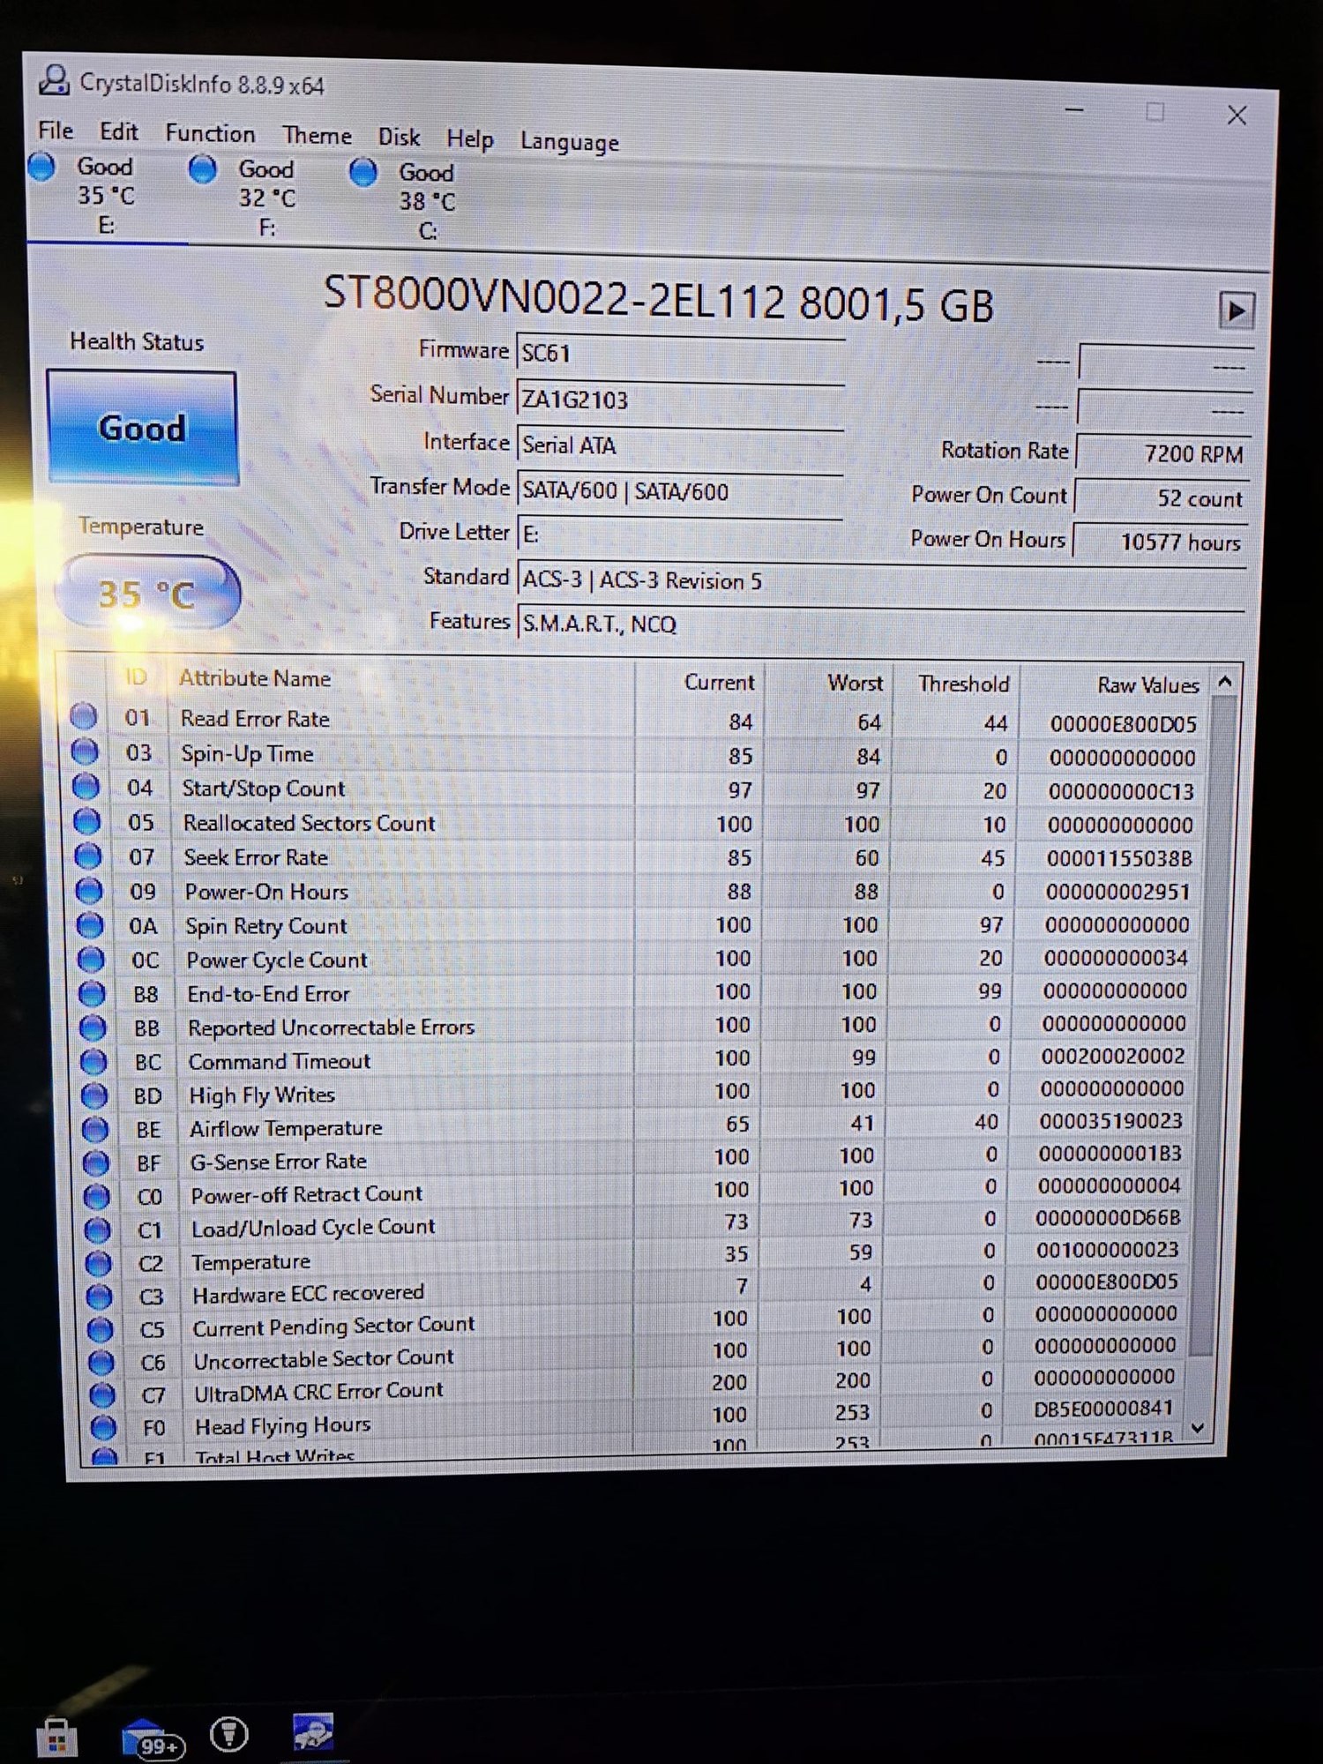Click the Attribute Name column header
Screen dimensions: 1323x1764
click(x=255, y=678)
